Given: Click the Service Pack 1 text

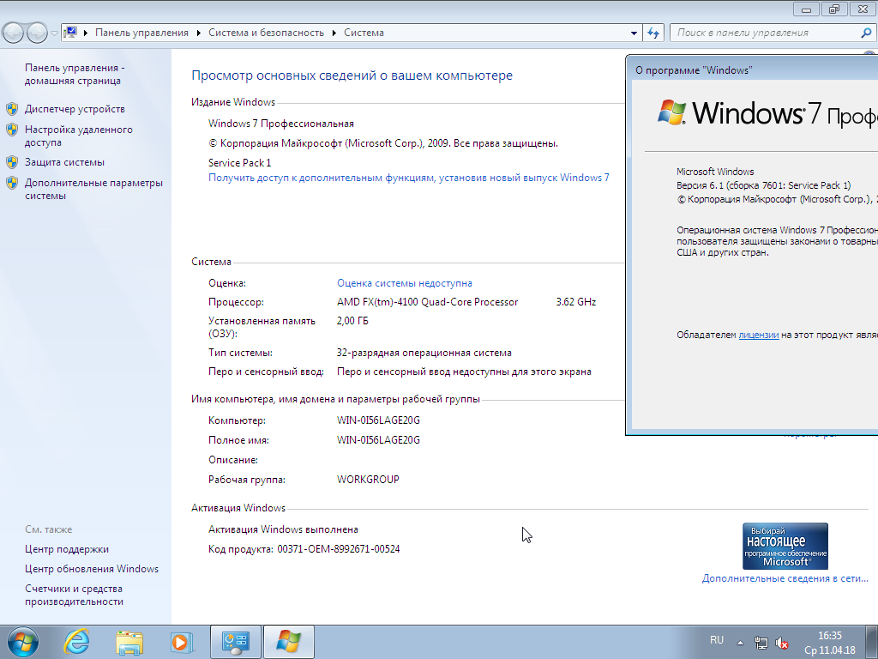Looking at the screenshot, I should [240, 163].
